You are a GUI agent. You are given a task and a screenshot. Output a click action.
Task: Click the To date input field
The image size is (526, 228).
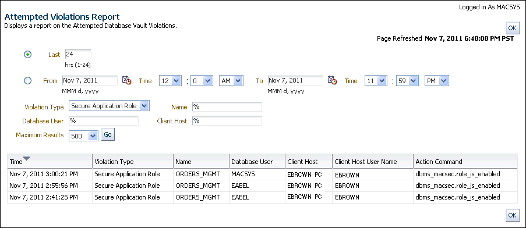(x=295, y=81)
